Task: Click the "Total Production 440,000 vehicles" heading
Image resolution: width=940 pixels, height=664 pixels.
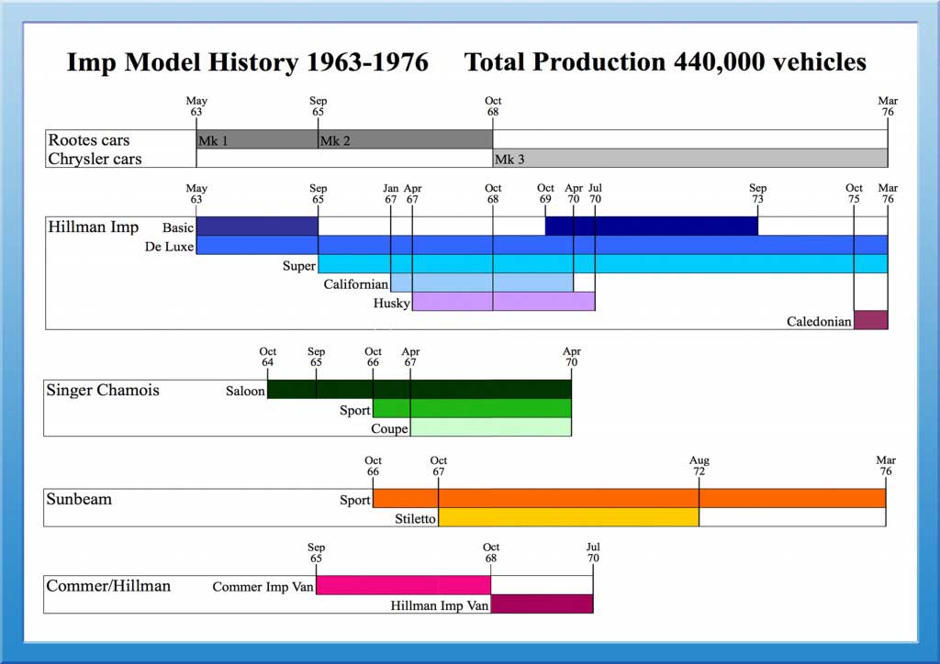Action: tap(666, 62)
